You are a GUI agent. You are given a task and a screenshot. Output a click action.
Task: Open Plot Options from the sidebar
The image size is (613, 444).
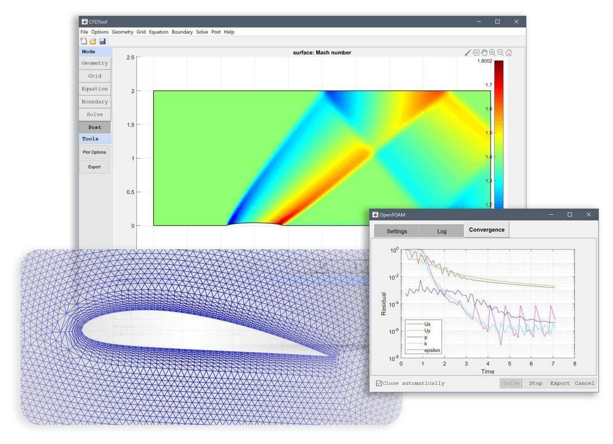94,152
